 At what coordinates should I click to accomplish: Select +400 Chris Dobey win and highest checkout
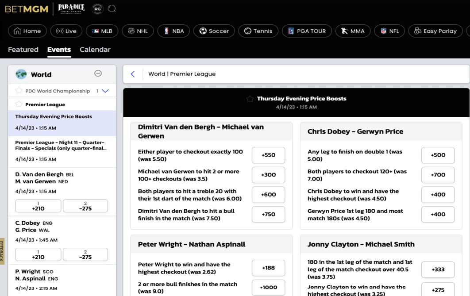[438, 195]
